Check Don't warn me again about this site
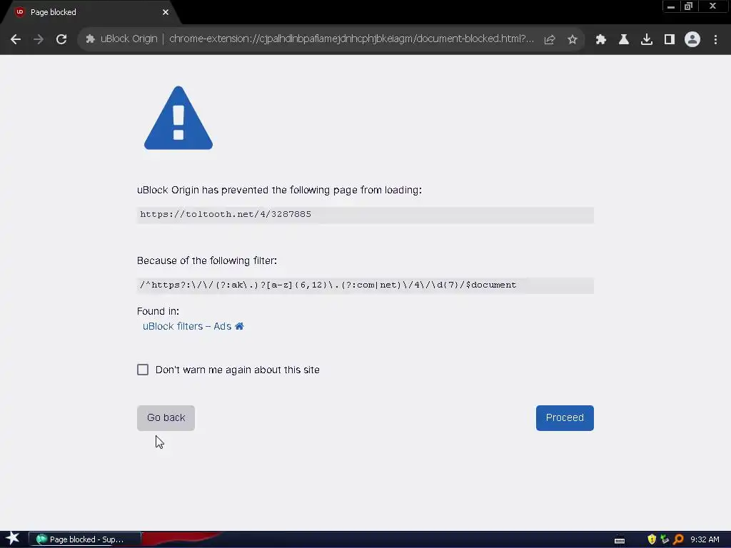Screen dimensions: 731x548 coord(143,370)
